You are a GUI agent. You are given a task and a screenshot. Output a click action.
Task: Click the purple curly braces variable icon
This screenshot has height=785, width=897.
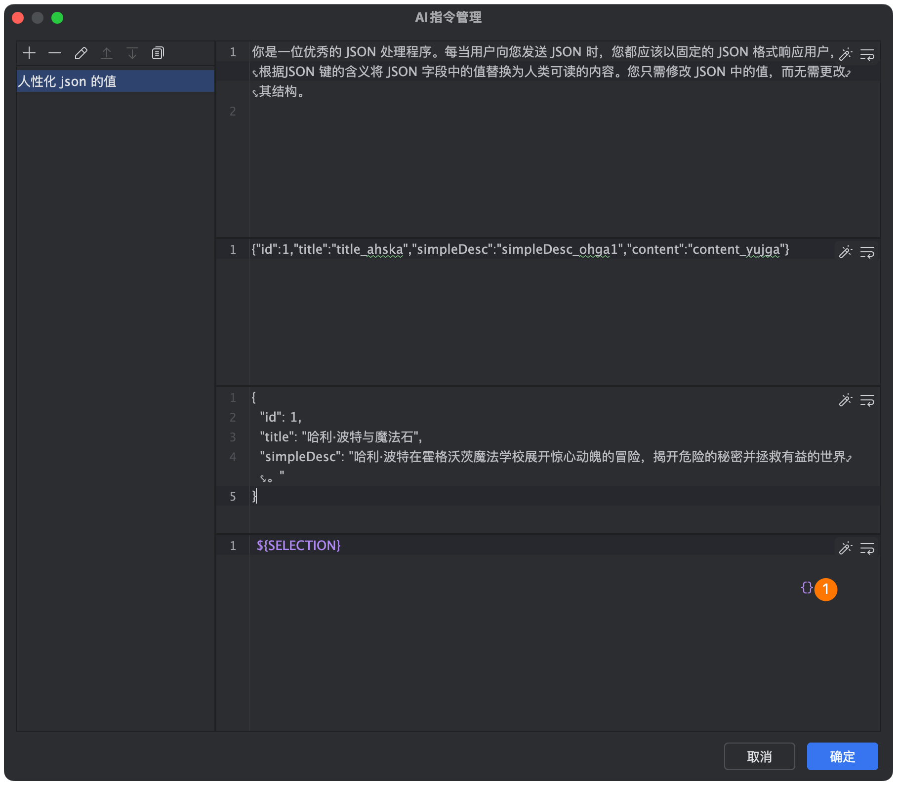(807, 588)
